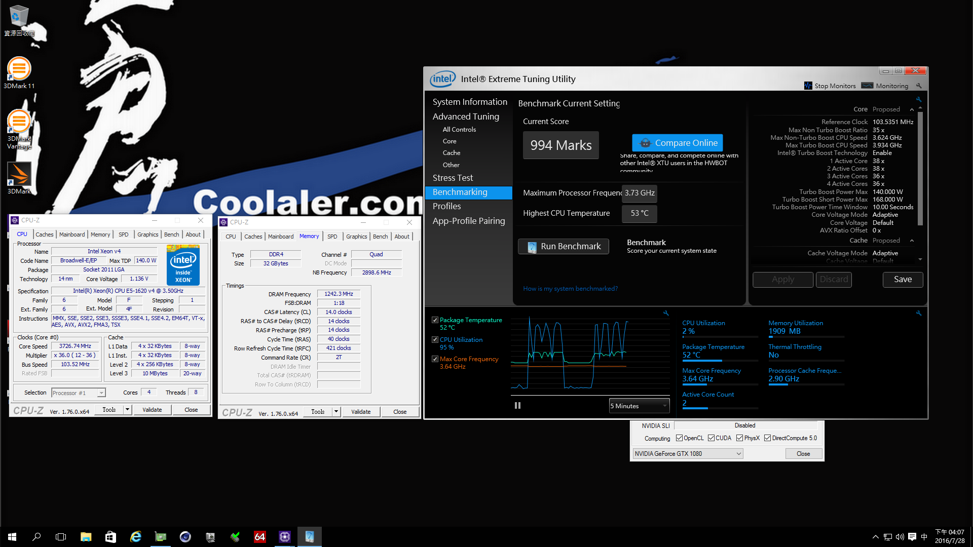Uncheck Package Temperature monitor checkbox
The width and height of the screenshot is (973, 547).
[x=435, y=320]
